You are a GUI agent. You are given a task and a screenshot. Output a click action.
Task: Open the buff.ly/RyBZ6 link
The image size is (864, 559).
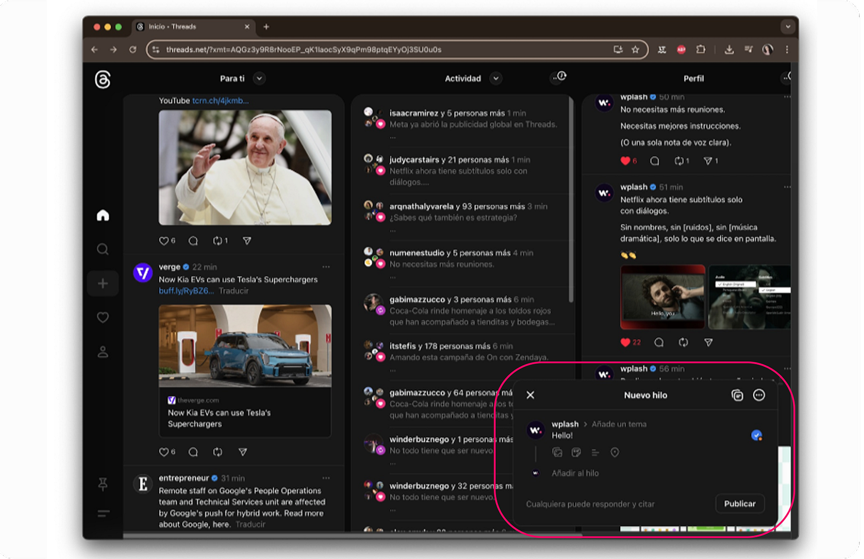pos(186,291)
